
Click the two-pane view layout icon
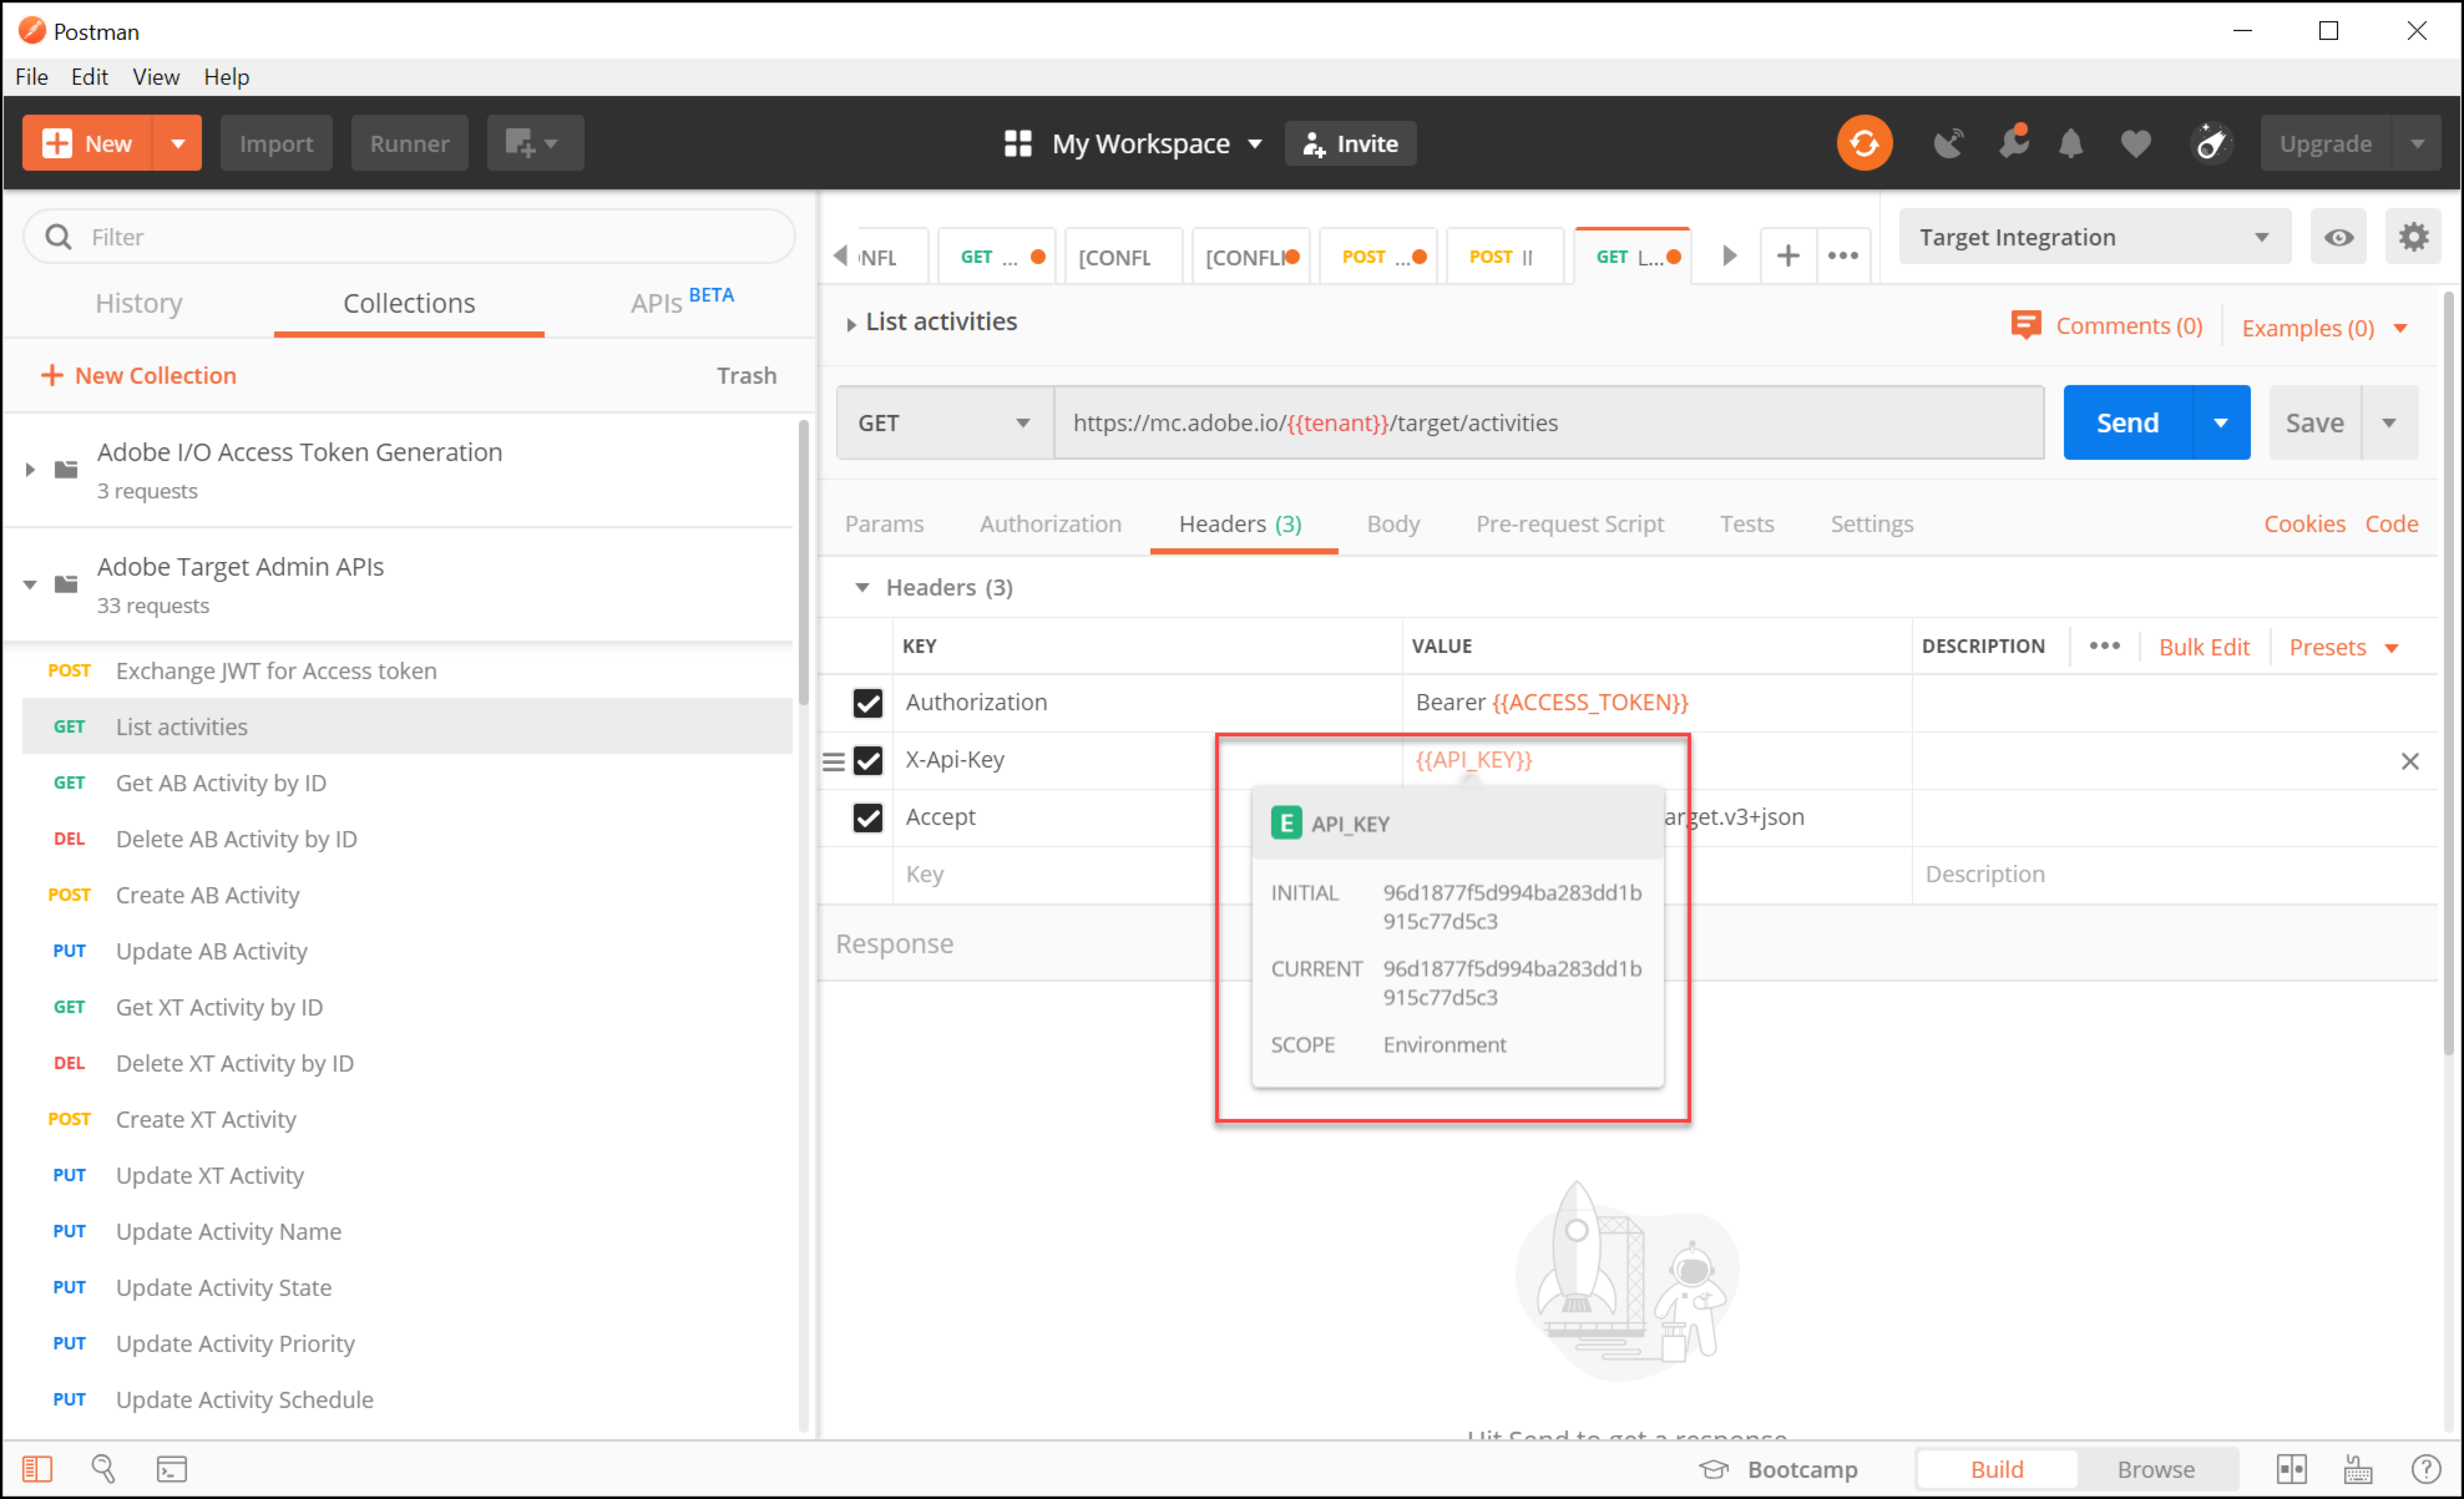coord(2291,1469)
